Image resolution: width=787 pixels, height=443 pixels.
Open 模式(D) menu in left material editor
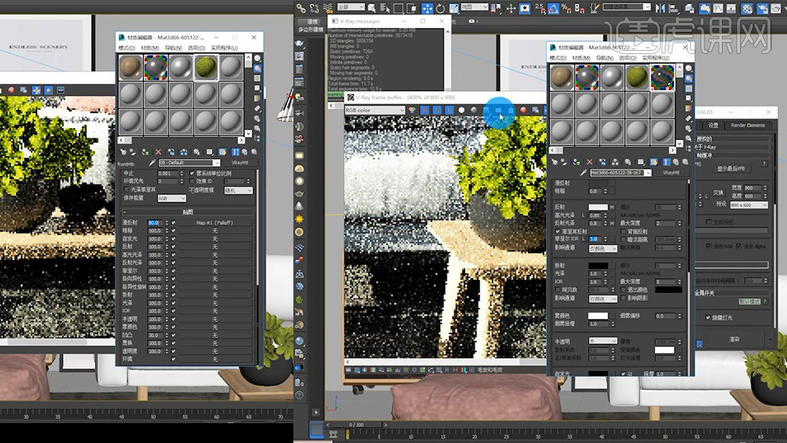tap(126, 48)
